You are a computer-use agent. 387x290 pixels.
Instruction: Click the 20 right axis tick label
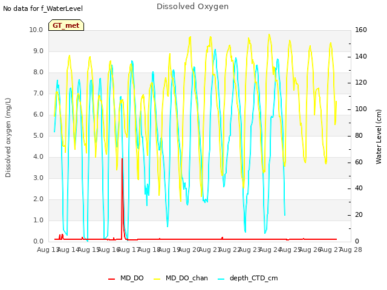click(359, 215)
